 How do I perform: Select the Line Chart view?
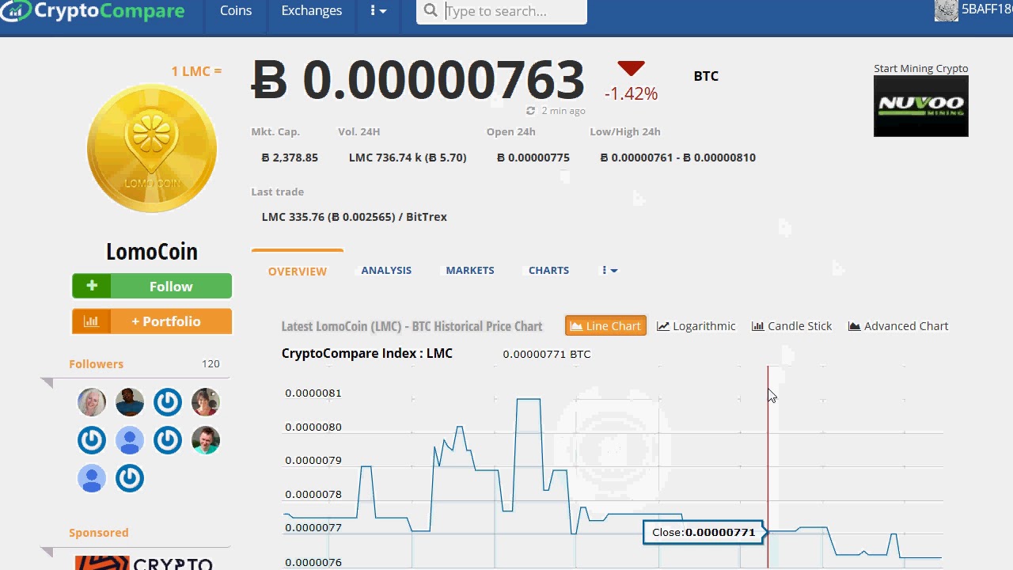coord(605,326)
